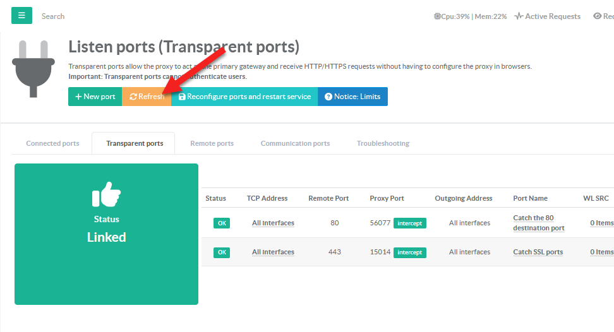The image size is (614, 332).
Task: Select the Communication ports tab
Action: (295, 143)
